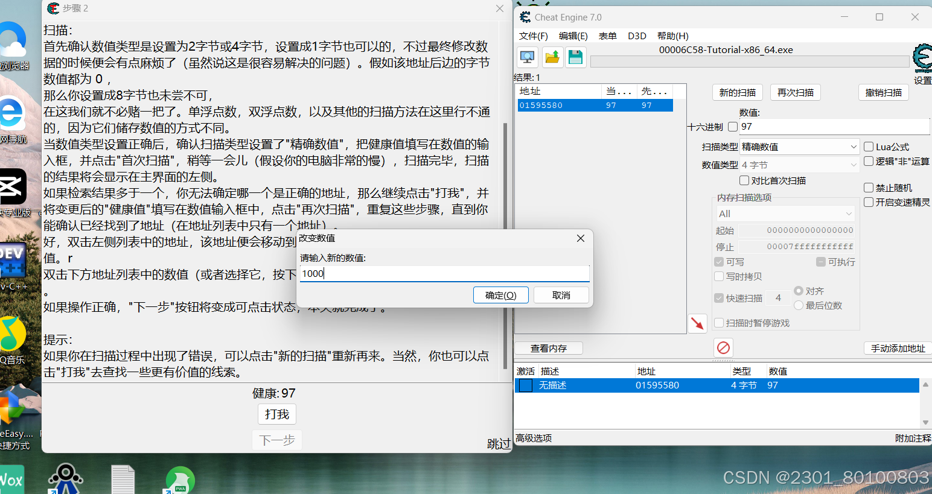
Task: Enable the 逻辑"非"运算 checkbox
Action: click(869, 161)
